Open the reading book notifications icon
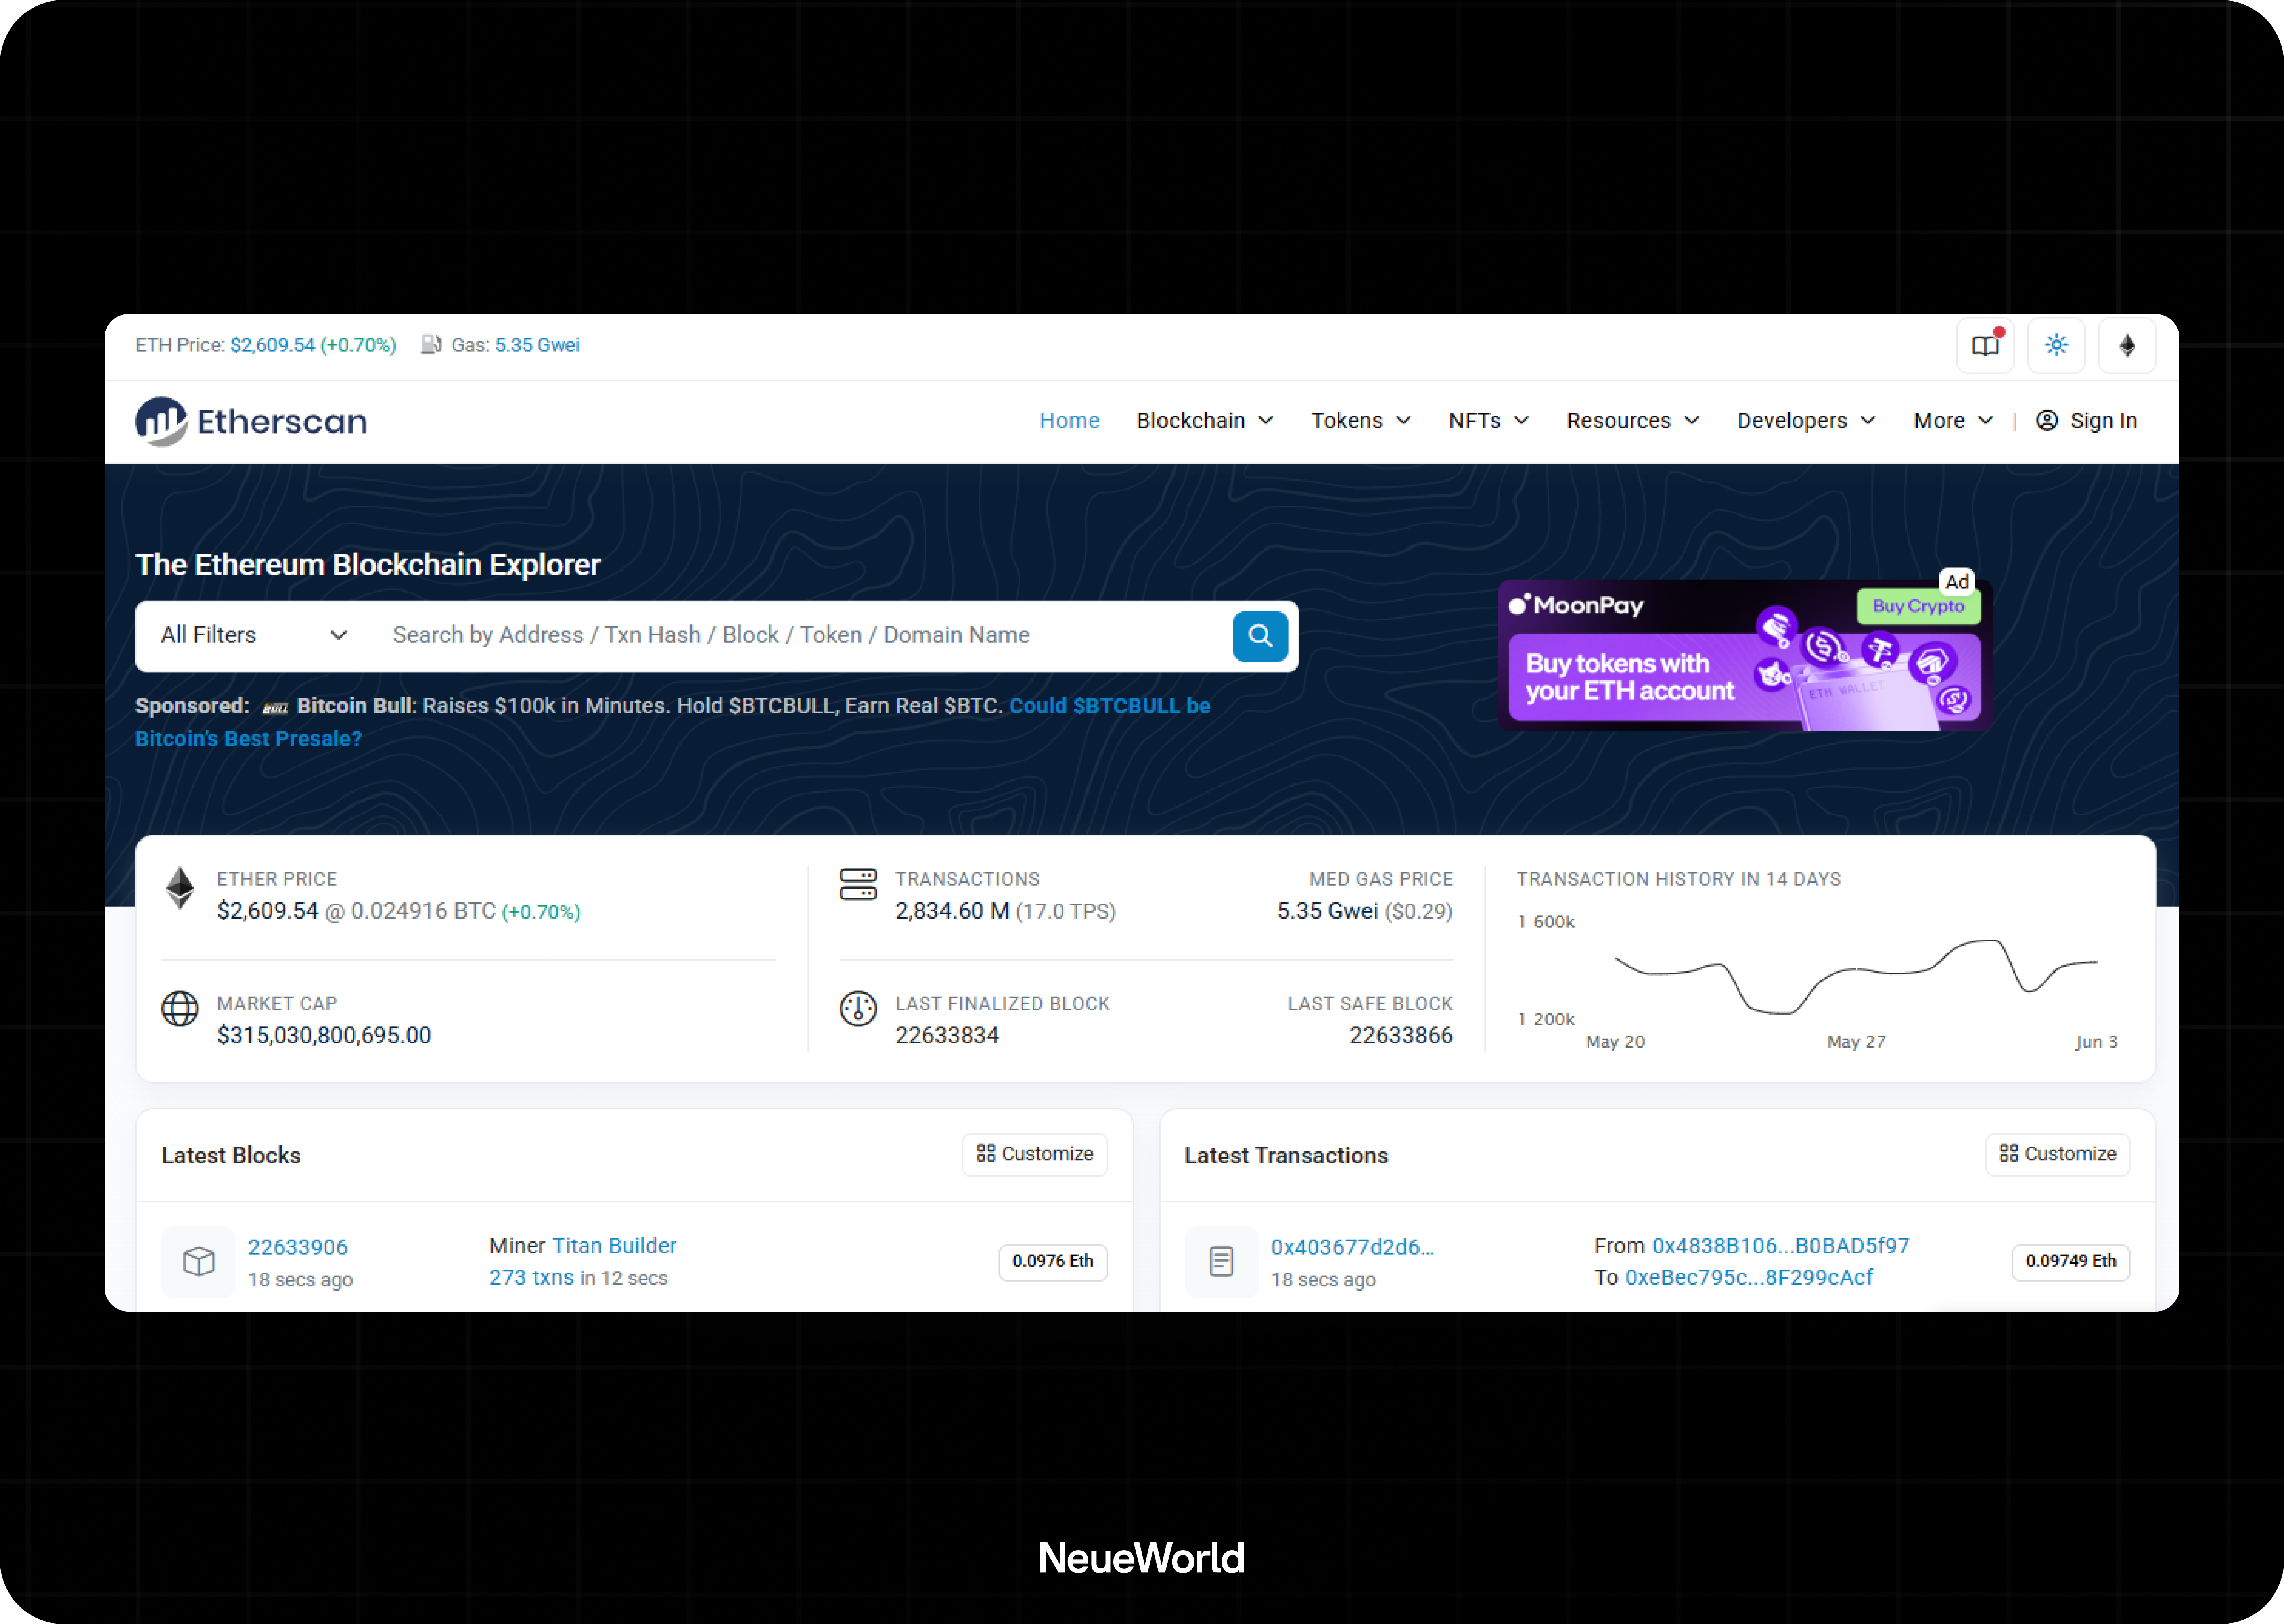 pos(1985,345)
